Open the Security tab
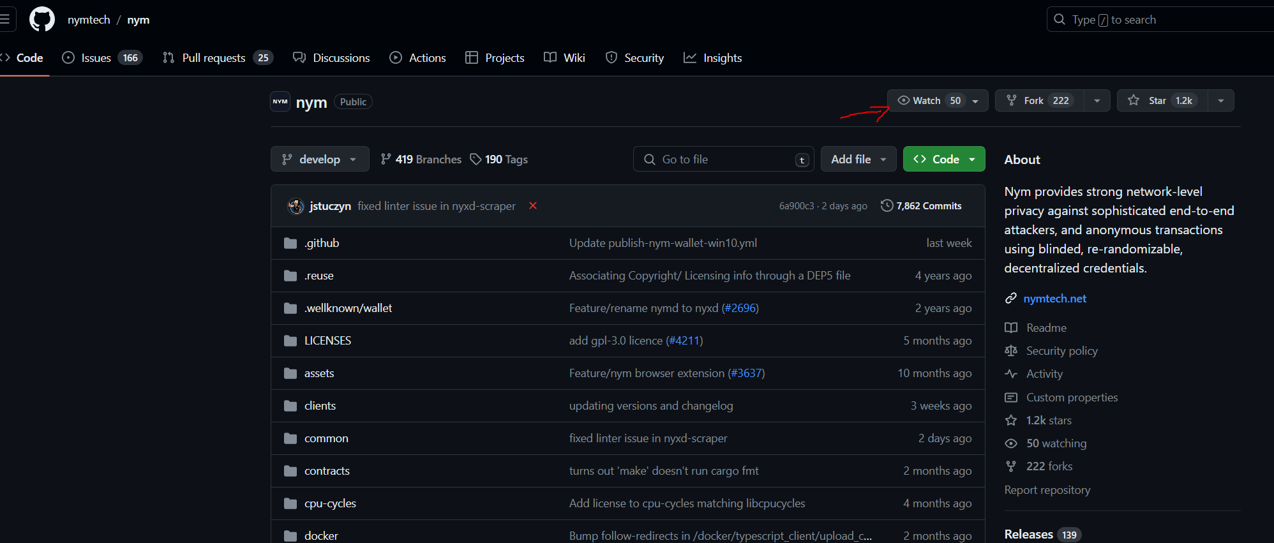 [634, 57]
